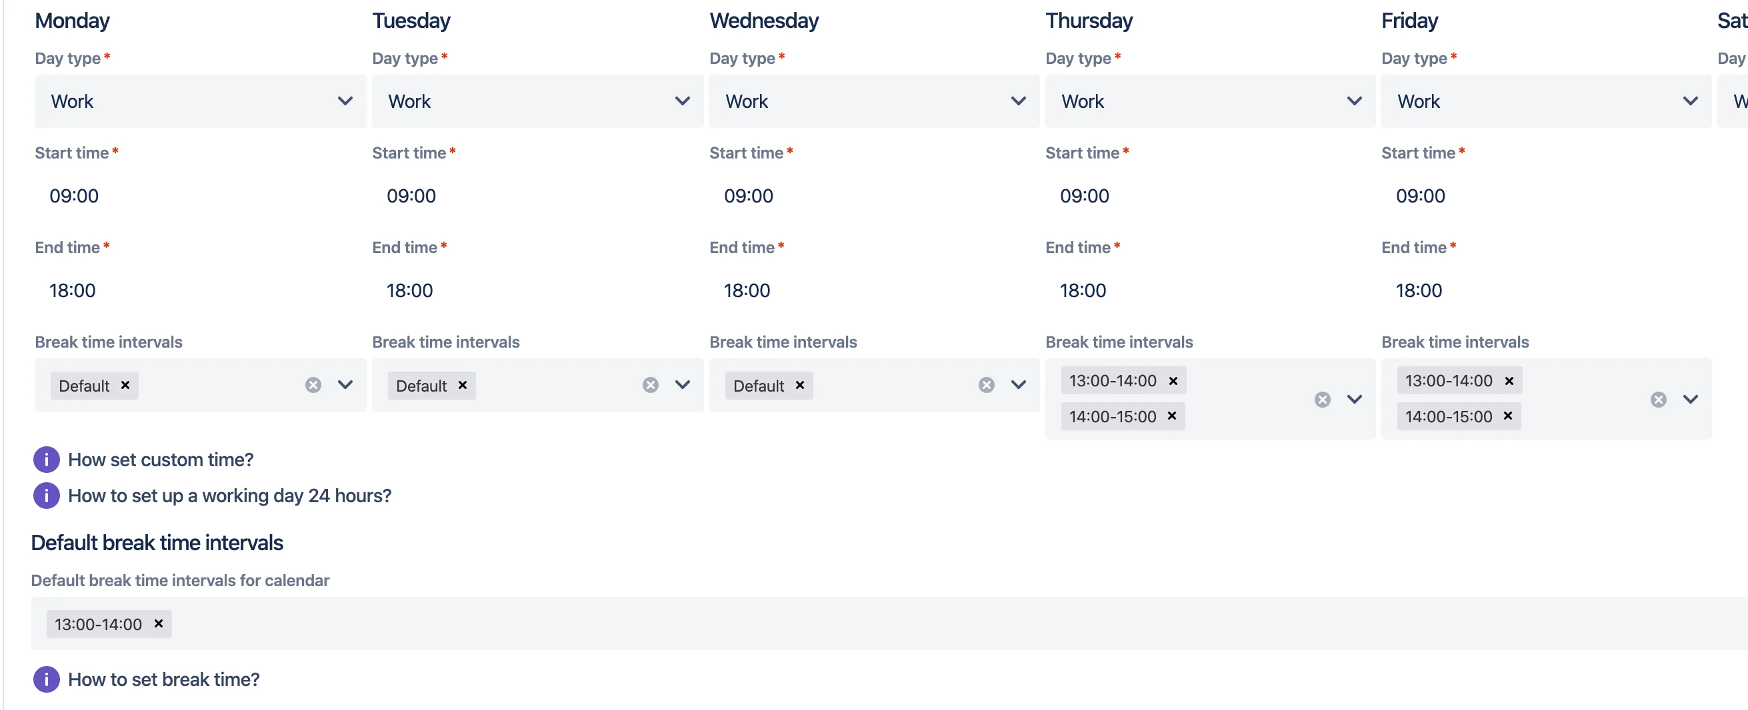
Task: Click info icon beside 24 hours working day help
Action: click(46, 496)
